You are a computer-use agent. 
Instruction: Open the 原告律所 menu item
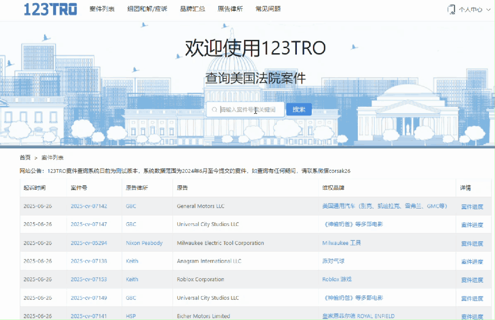230,9
